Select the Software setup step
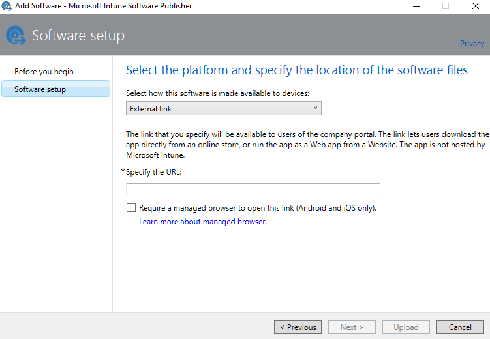This screenshot has width=490, height=339. coord(55,89)
